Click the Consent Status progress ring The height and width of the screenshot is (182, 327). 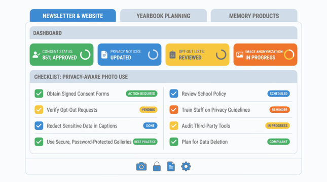tap(85, 55)
